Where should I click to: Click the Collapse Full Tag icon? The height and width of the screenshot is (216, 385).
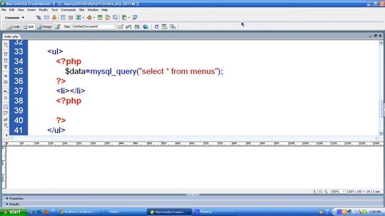pyautogui.click(x=5, y=54)
